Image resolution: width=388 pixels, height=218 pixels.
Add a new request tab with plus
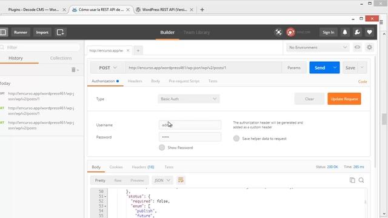[x=138, y=51]
